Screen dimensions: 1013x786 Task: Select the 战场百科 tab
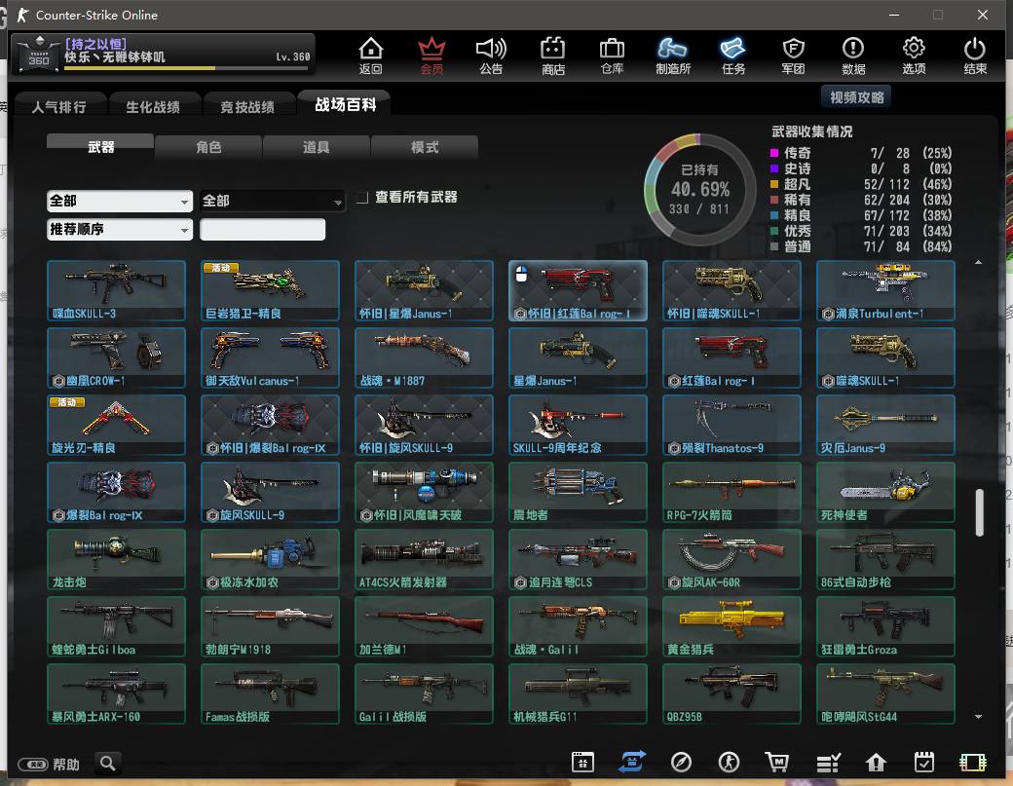(345, 104)
